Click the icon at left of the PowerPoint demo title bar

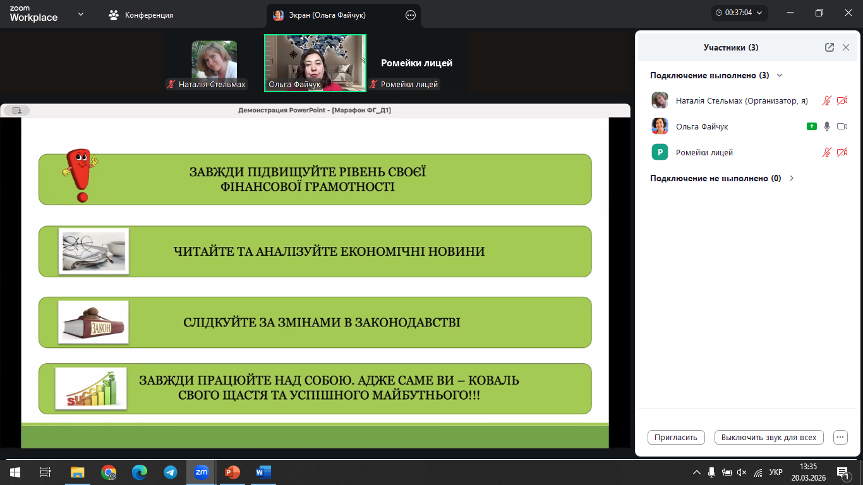[x=16, y=111]
